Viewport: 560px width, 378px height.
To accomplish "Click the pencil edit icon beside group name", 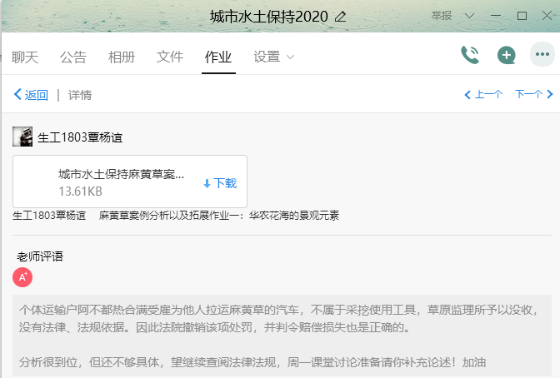I will coord(340,17).
